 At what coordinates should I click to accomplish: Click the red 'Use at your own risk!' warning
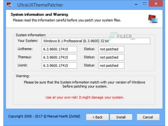pyautogui.click(x=85, y=97)
